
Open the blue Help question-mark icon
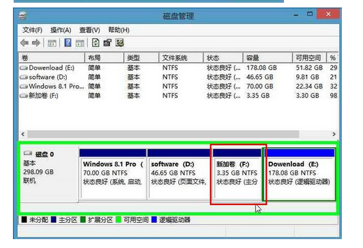point(67,43)
